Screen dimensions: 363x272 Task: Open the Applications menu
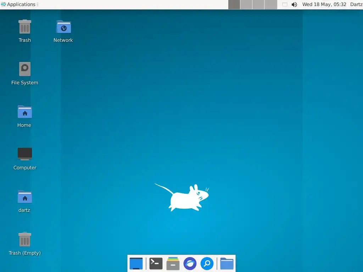[19, 4]
